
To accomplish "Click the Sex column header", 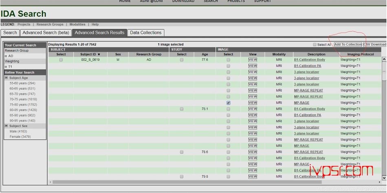I will pyautogui.click(x=118, y=54).
